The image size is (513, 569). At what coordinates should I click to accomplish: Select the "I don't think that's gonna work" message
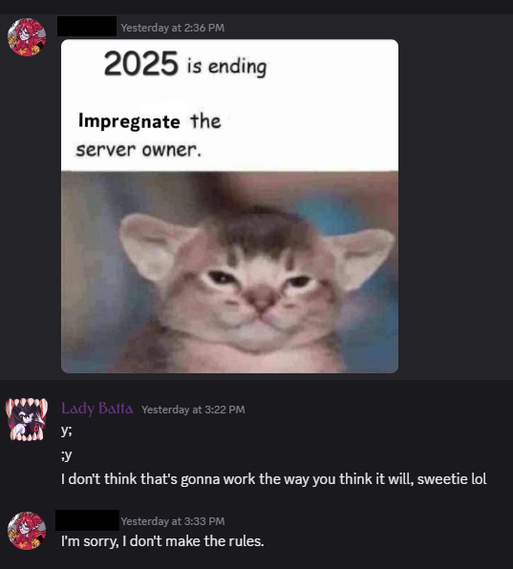(274, 479)
